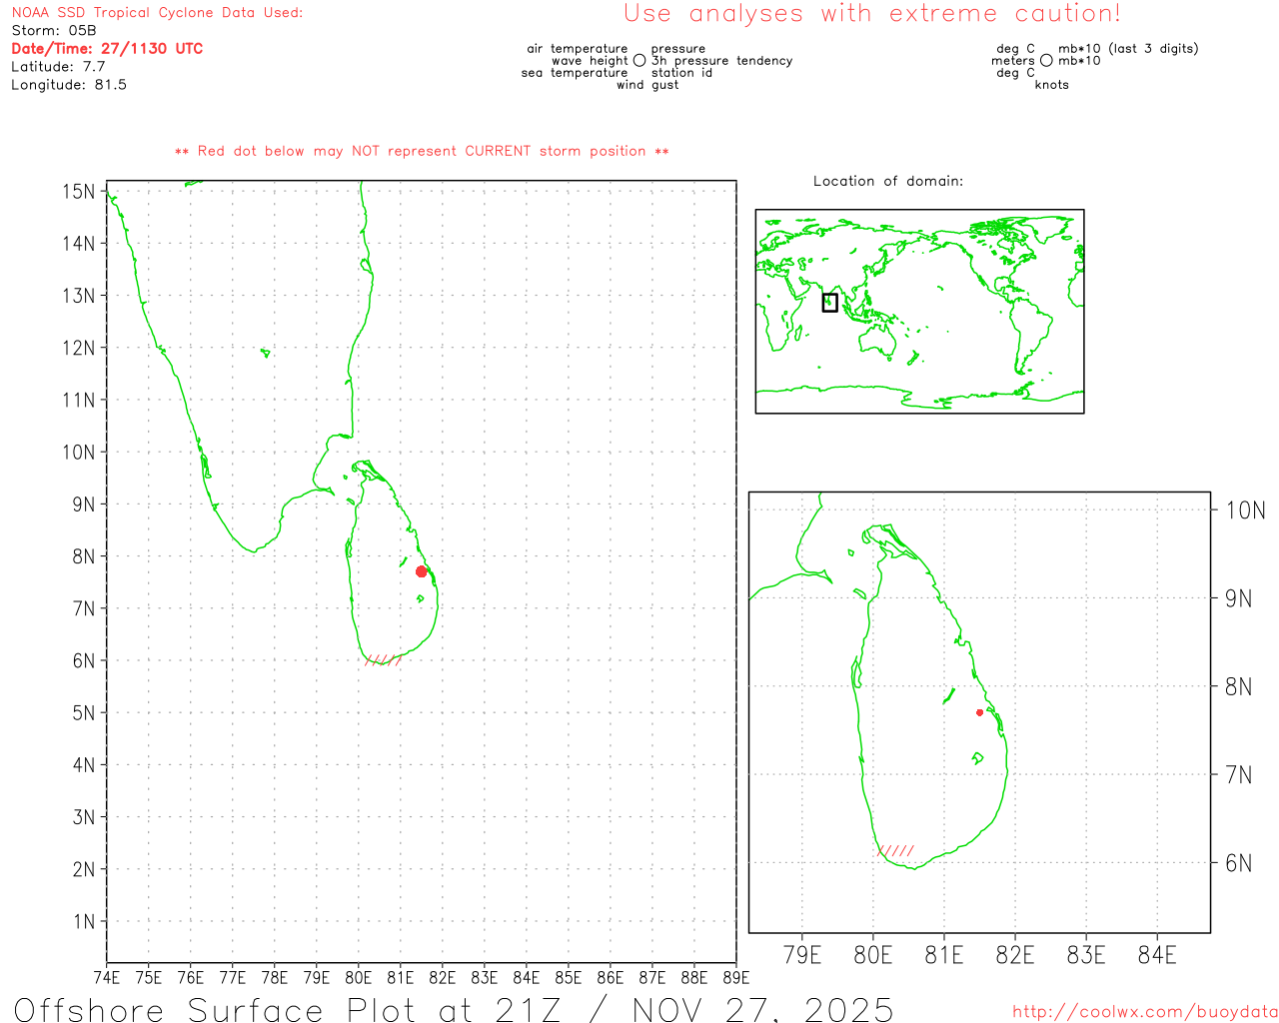Click the 15N latitude axis label
This screenshot has height=1023, width=1279.
coord(78,191)
